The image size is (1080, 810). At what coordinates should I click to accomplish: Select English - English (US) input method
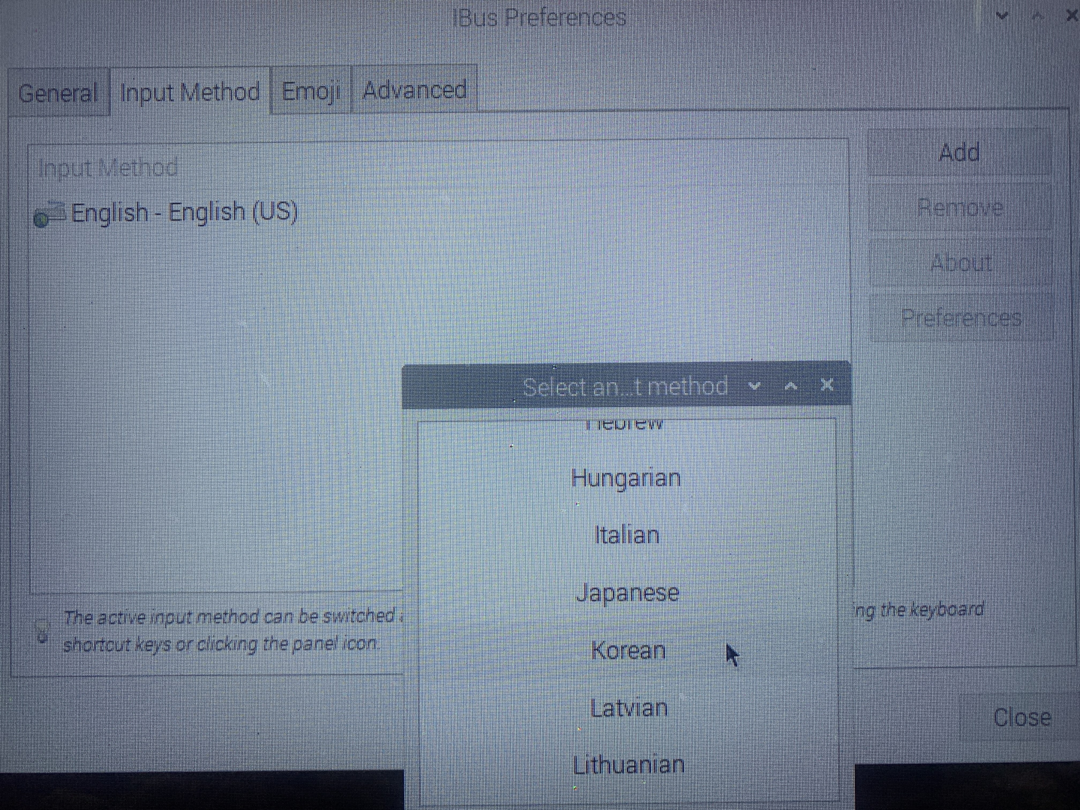pos(183,213)
